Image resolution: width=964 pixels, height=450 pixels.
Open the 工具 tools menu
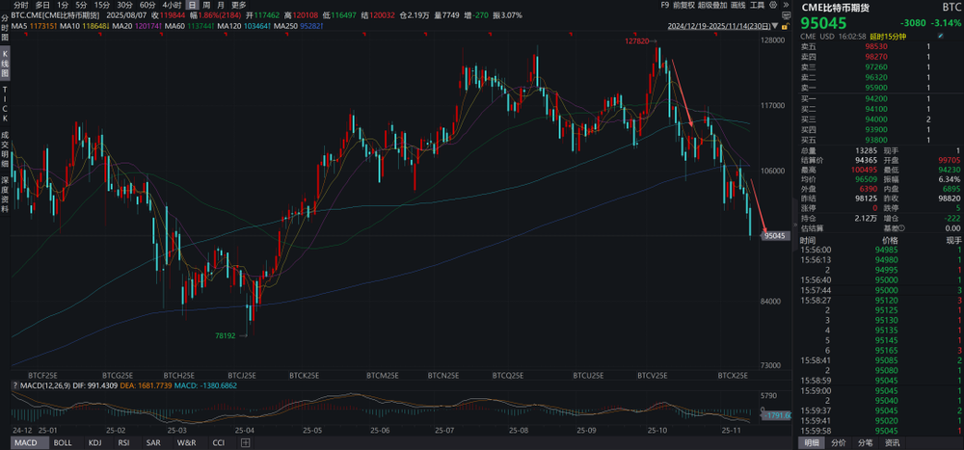pyautogui.click(x=759, y=5)
